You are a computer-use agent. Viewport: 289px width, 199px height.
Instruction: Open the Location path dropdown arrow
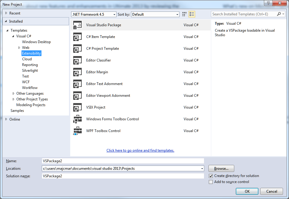pyautogui.click(x=202, y=169)
